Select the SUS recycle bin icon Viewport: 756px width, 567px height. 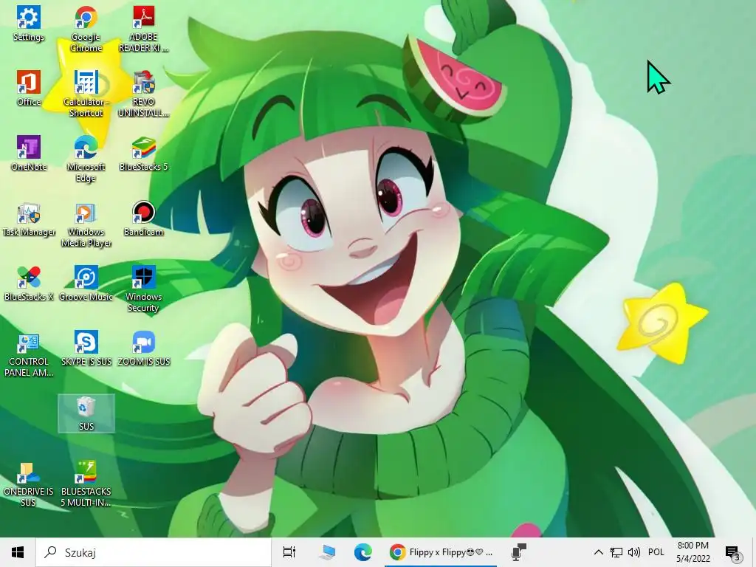tap(86, 413)
